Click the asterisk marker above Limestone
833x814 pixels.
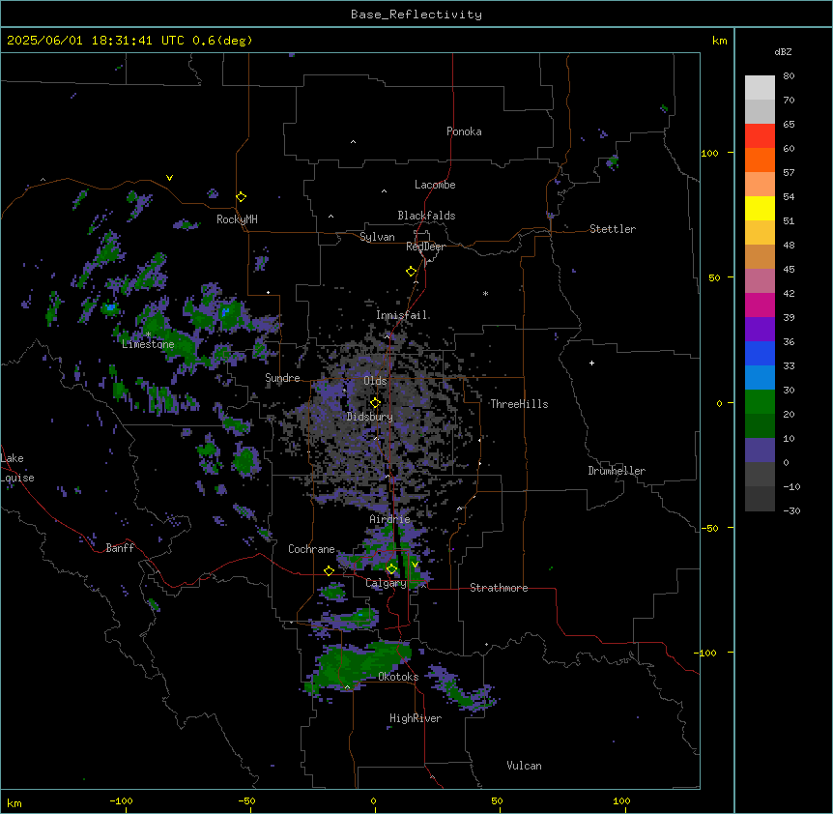[x=148, y=334]
